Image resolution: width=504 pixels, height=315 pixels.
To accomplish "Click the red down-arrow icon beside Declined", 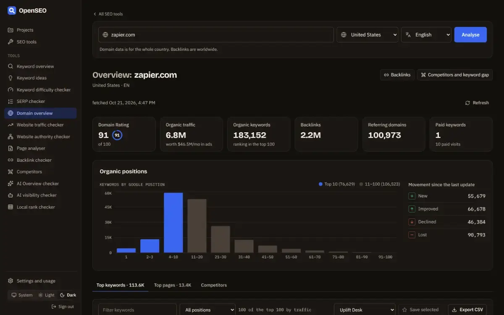I will [412, 222].
